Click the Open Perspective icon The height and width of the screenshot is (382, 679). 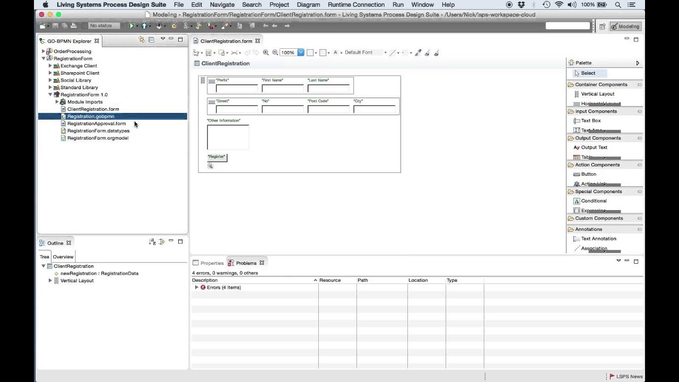[602, 26]
